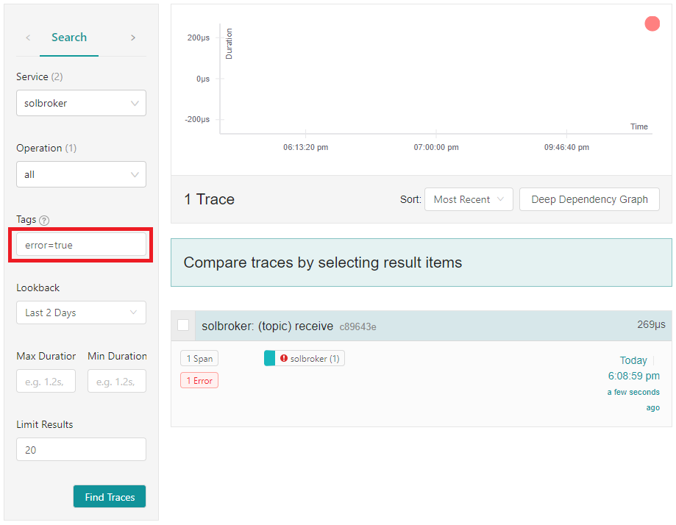Focus the Tags field containing error=true

tap(81, 245)
